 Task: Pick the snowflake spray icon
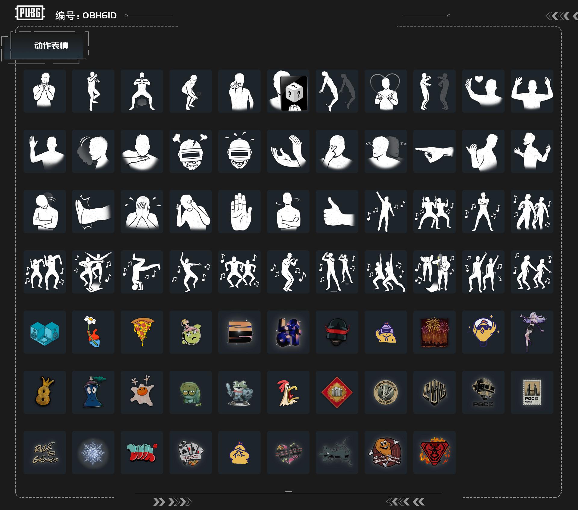tap(93, 452)
